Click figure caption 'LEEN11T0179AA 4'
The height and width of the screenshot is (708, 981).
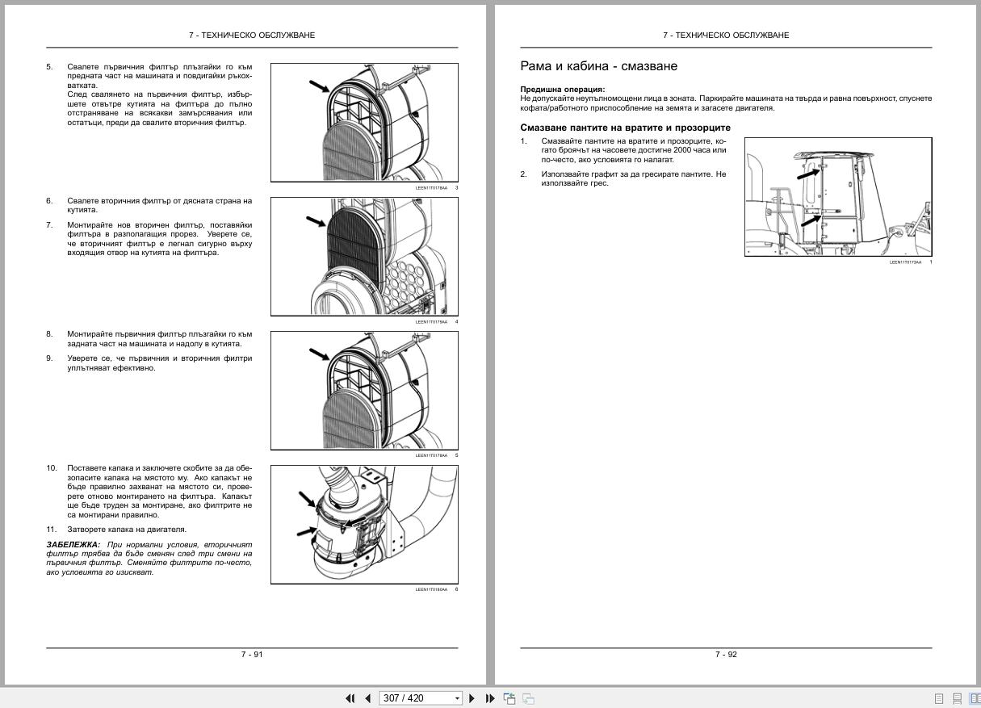[437, 322]
